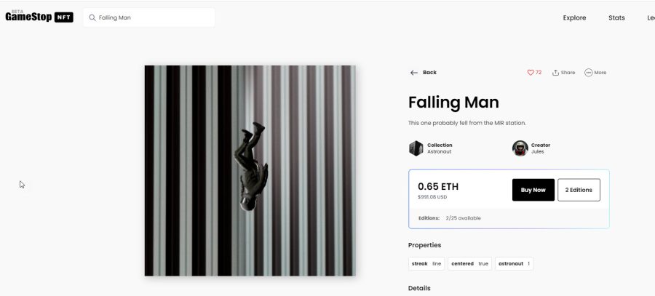
Task: Open the Explore menu
Action: 574,18
